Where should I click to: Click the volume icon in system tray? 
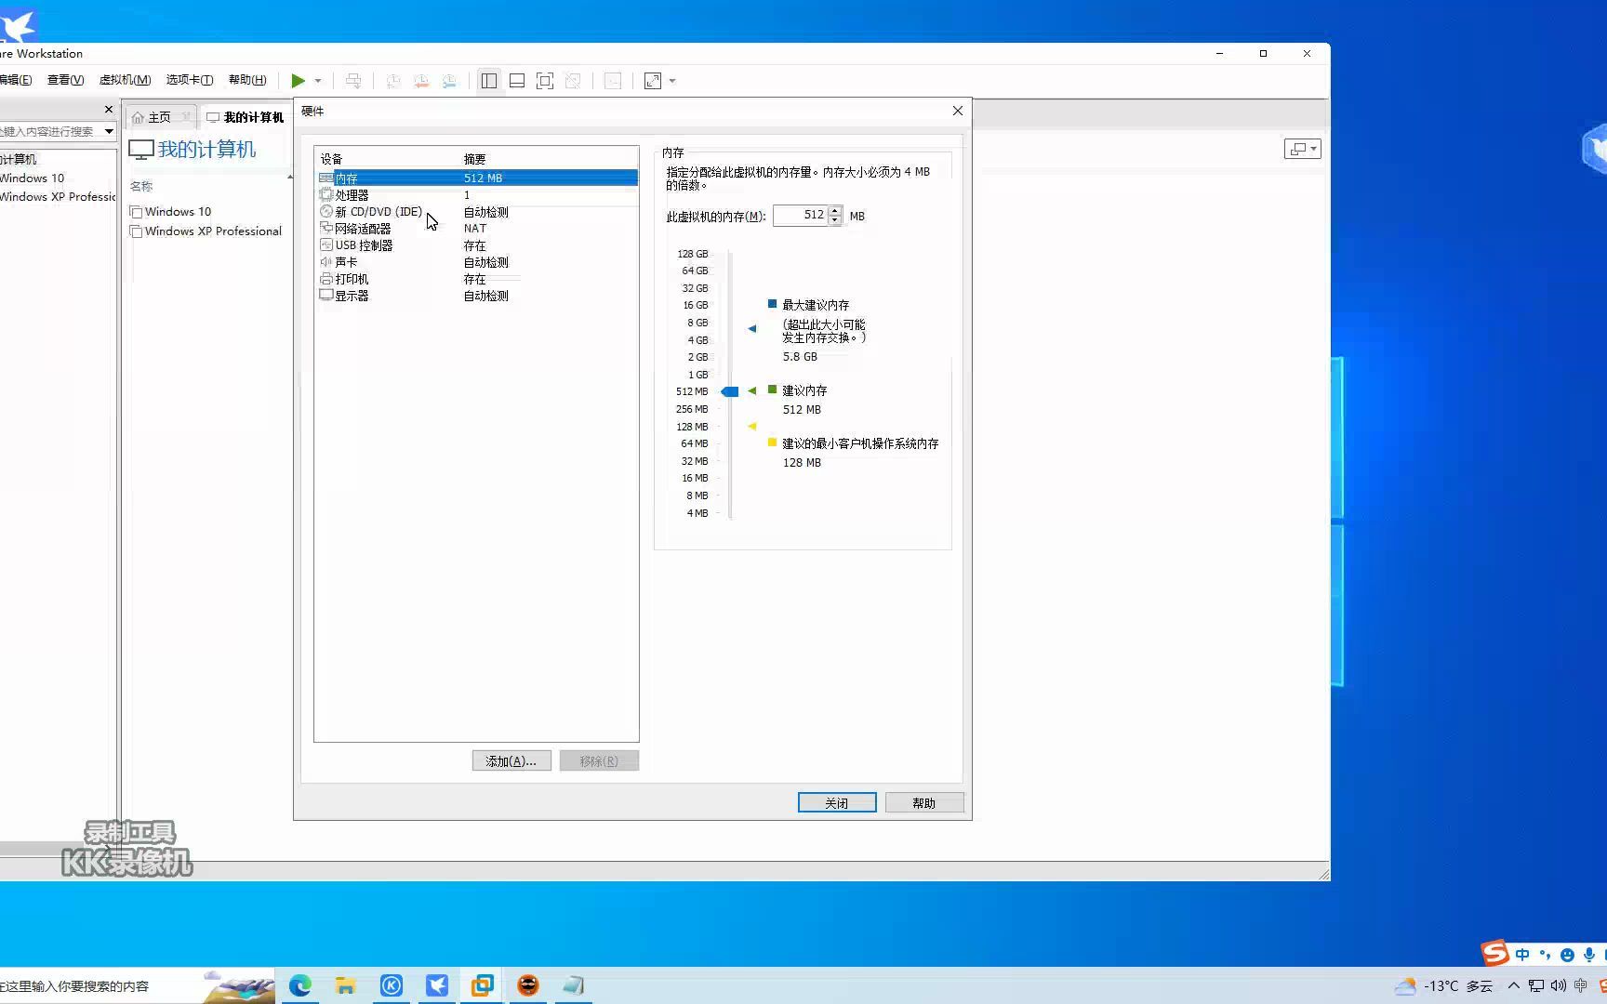point(1559,985)
